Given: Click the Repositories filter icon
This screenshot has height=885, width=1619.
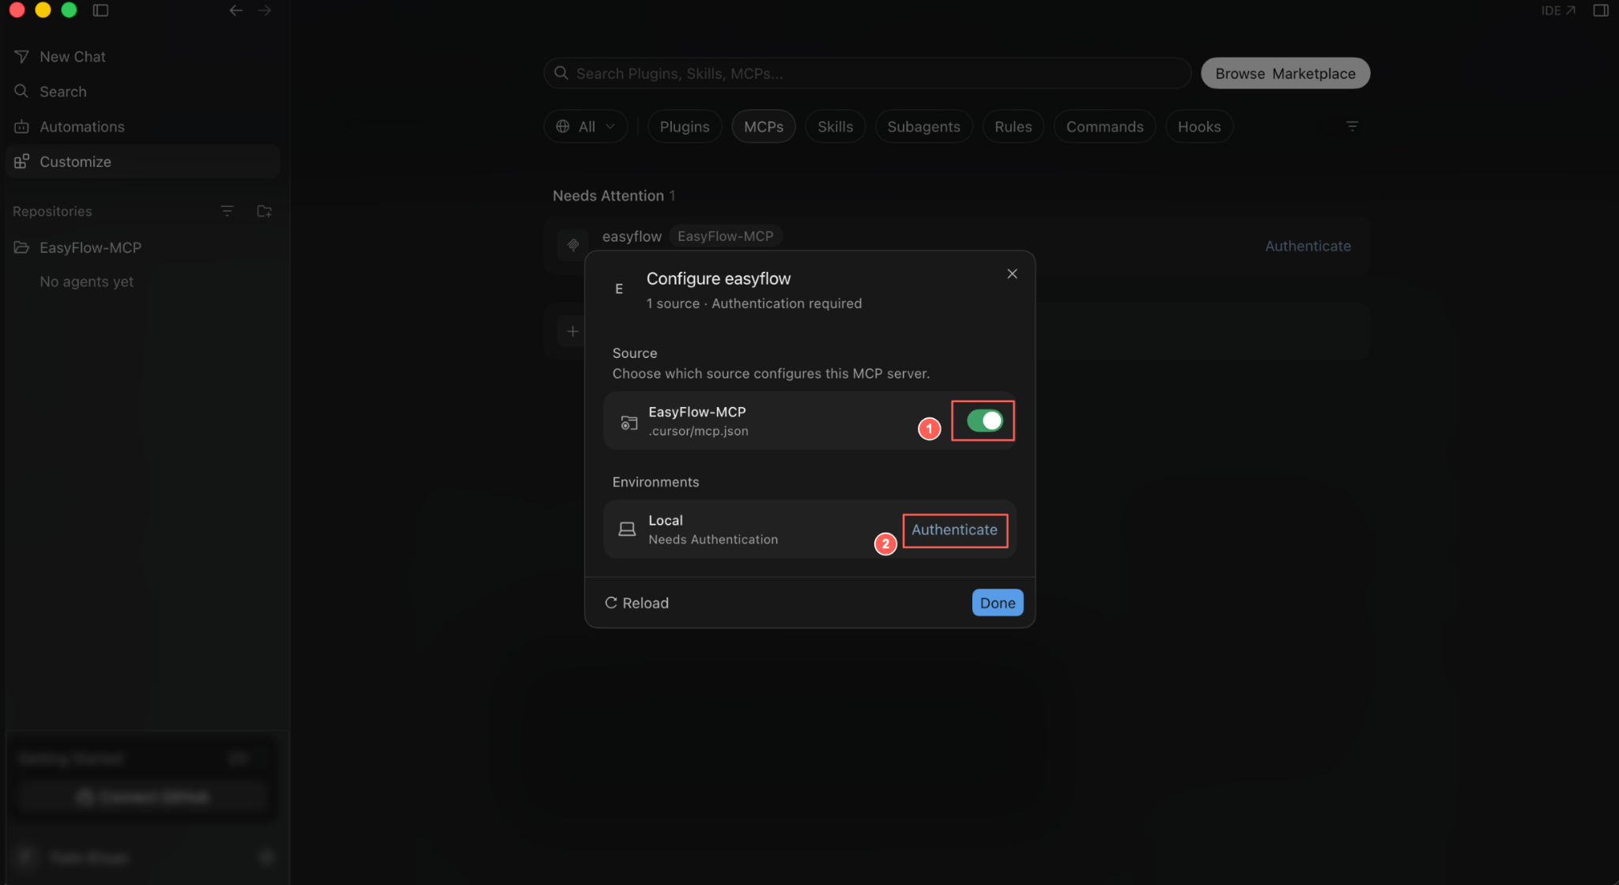Looking at the screenshot, I should pyautogui.click(x=227, y=211).
